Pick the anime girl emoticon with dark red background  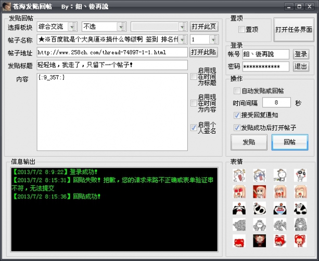point(259,191)
